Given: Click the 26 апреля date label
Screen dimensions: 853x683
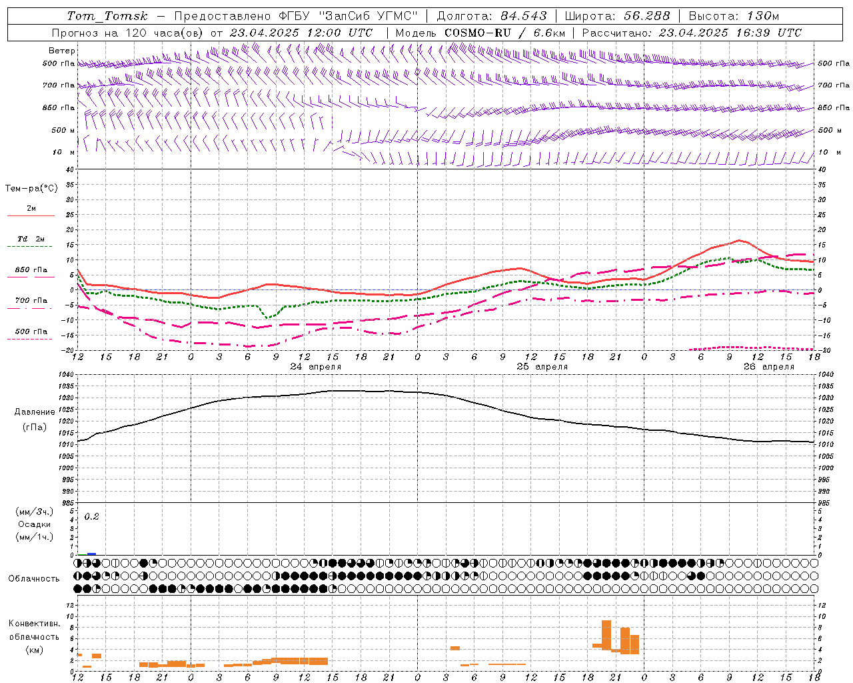Looking at the screenshot, I should point(769,367).
